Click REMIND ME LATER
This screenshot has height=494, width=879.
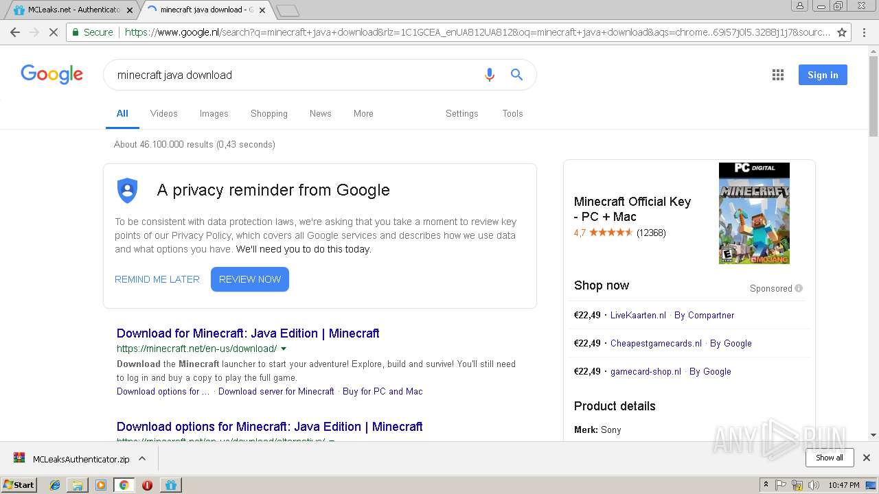tap(157, 279)
